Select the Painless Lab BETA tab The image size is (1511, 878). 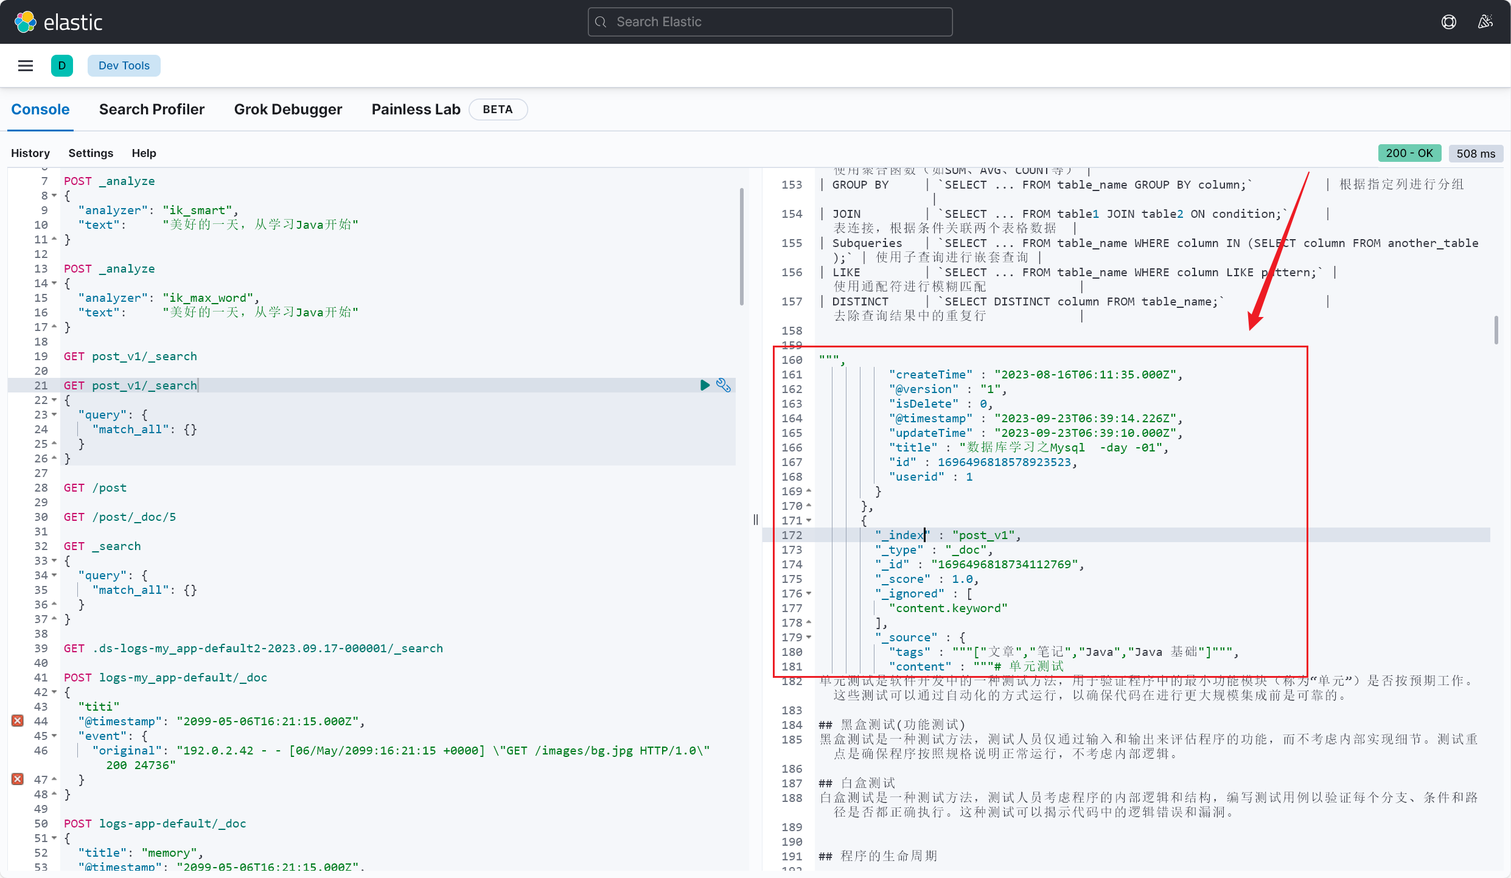(x=440, y=109)
